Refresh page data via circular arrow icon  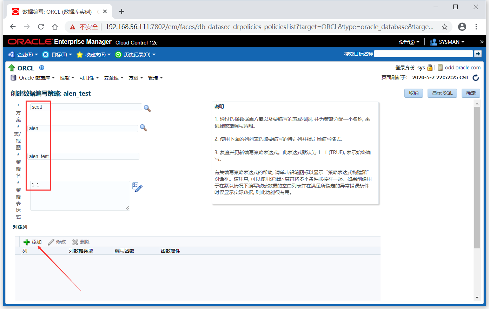(476, 78)
